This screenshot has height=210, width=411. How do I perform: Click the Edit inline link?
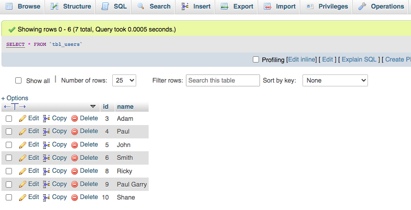[302, 60]
